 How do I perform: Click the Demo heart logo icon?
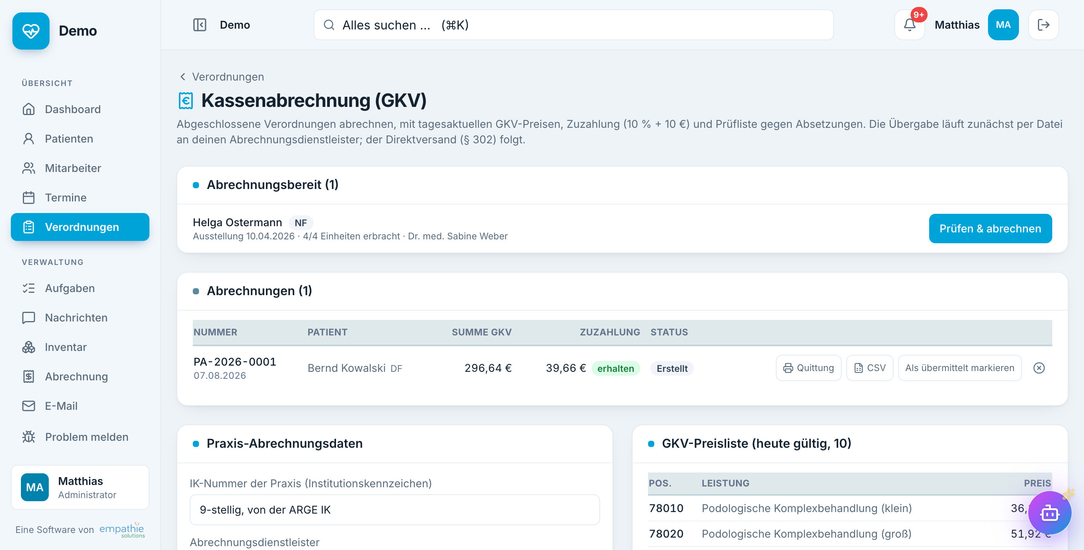(x=31, y=31)
